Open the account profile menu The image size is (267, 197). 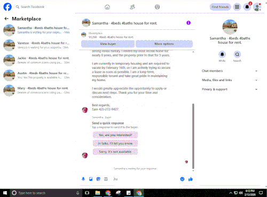coord(257,7)
